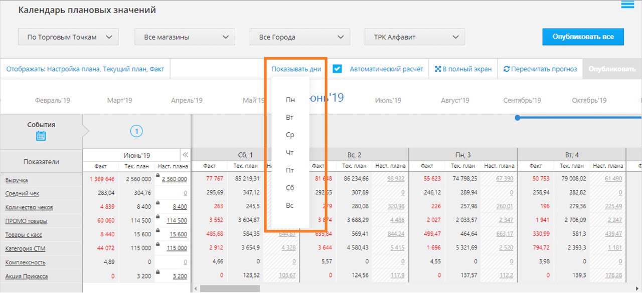Screen dimensions: 642x293
Task: Toggle the Автоматический расчёт checkbox
Action: (337, 69)
